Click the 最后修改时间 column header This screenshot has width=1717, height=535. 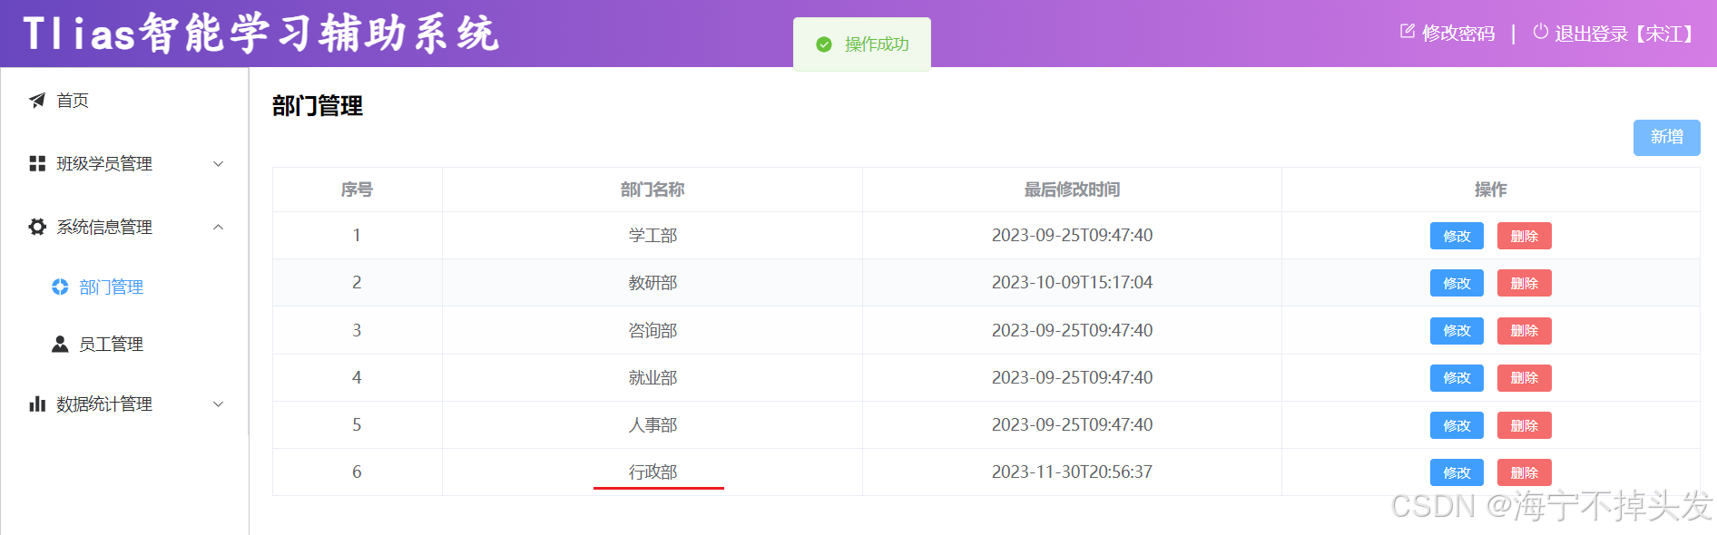pyautogui.click(x=1072, y=190)
